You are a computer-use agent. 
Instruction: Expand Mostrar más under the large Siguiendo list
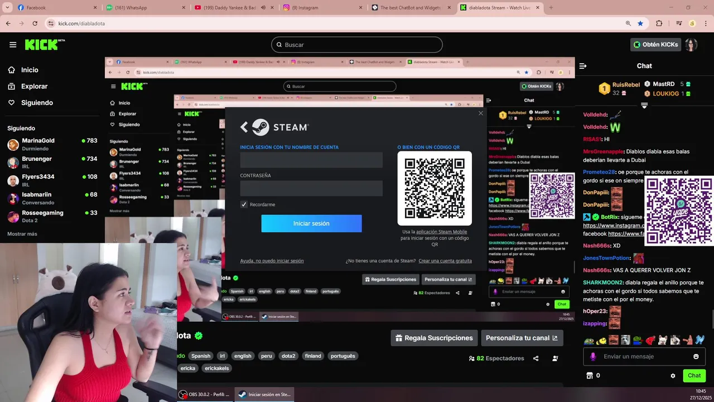click(x=22, y=234)
